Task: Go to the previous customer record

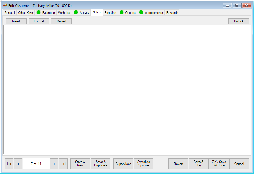Action: 18,164
